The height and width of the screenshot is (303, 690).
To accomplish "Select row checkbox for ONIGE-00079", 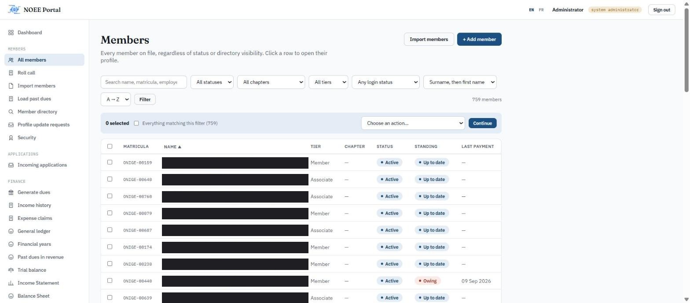I will 110,213.
